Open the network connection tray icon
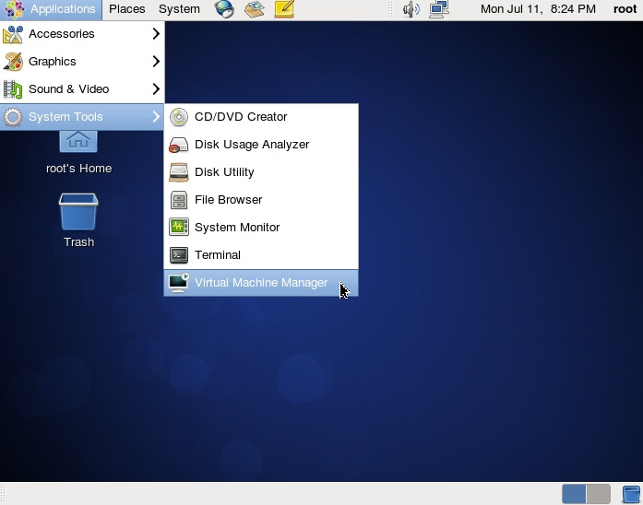This screenshot has height=505, width=643. coord(439,9)
